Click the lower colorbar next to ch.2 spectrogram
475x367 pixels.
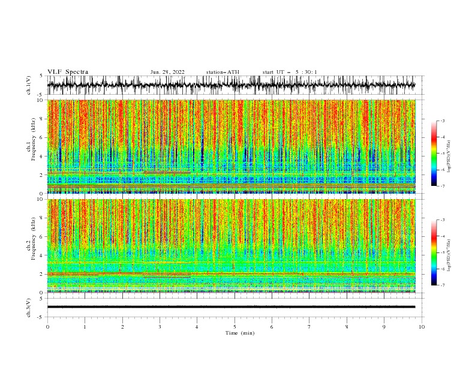tap(434, 252)
